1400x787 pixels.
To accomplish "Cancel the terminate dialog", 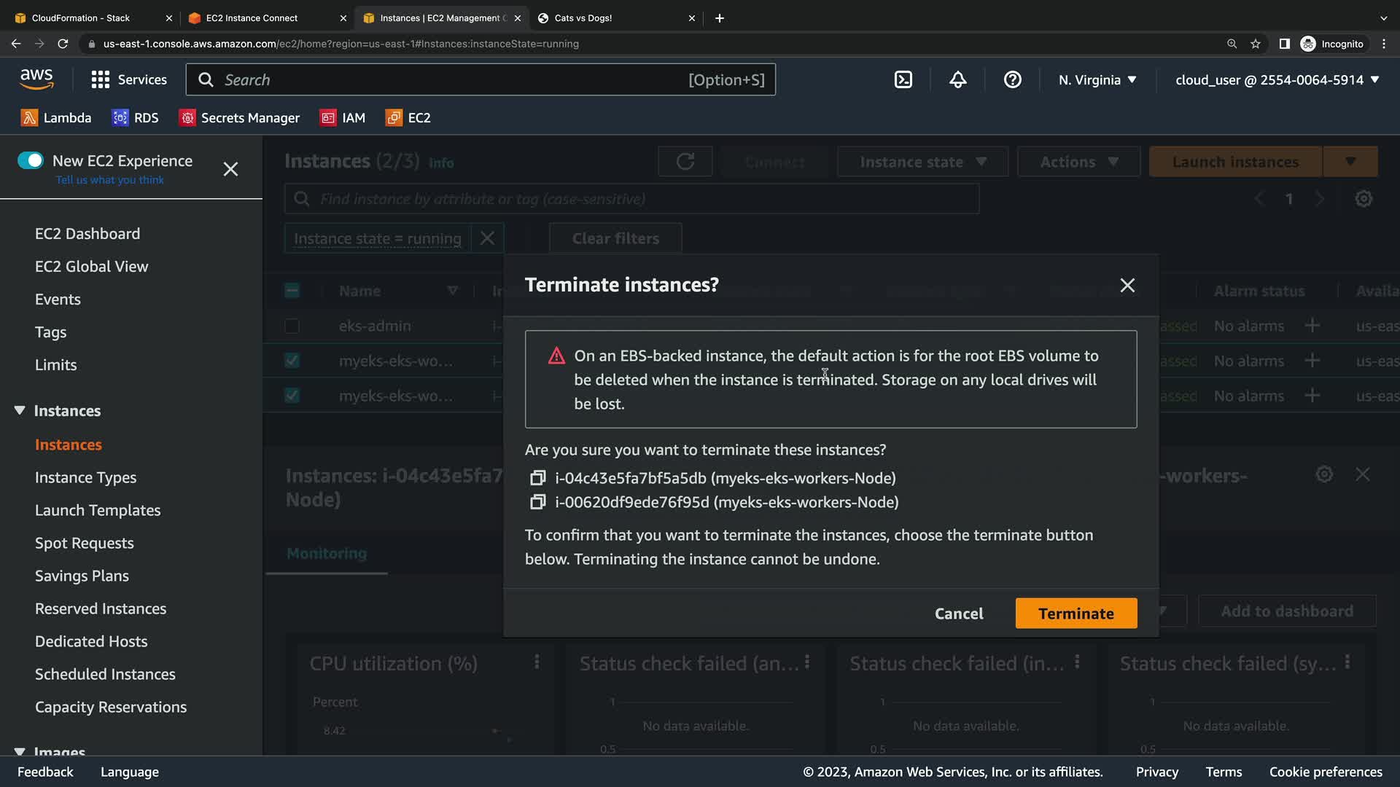I will (x=958, y=613).
